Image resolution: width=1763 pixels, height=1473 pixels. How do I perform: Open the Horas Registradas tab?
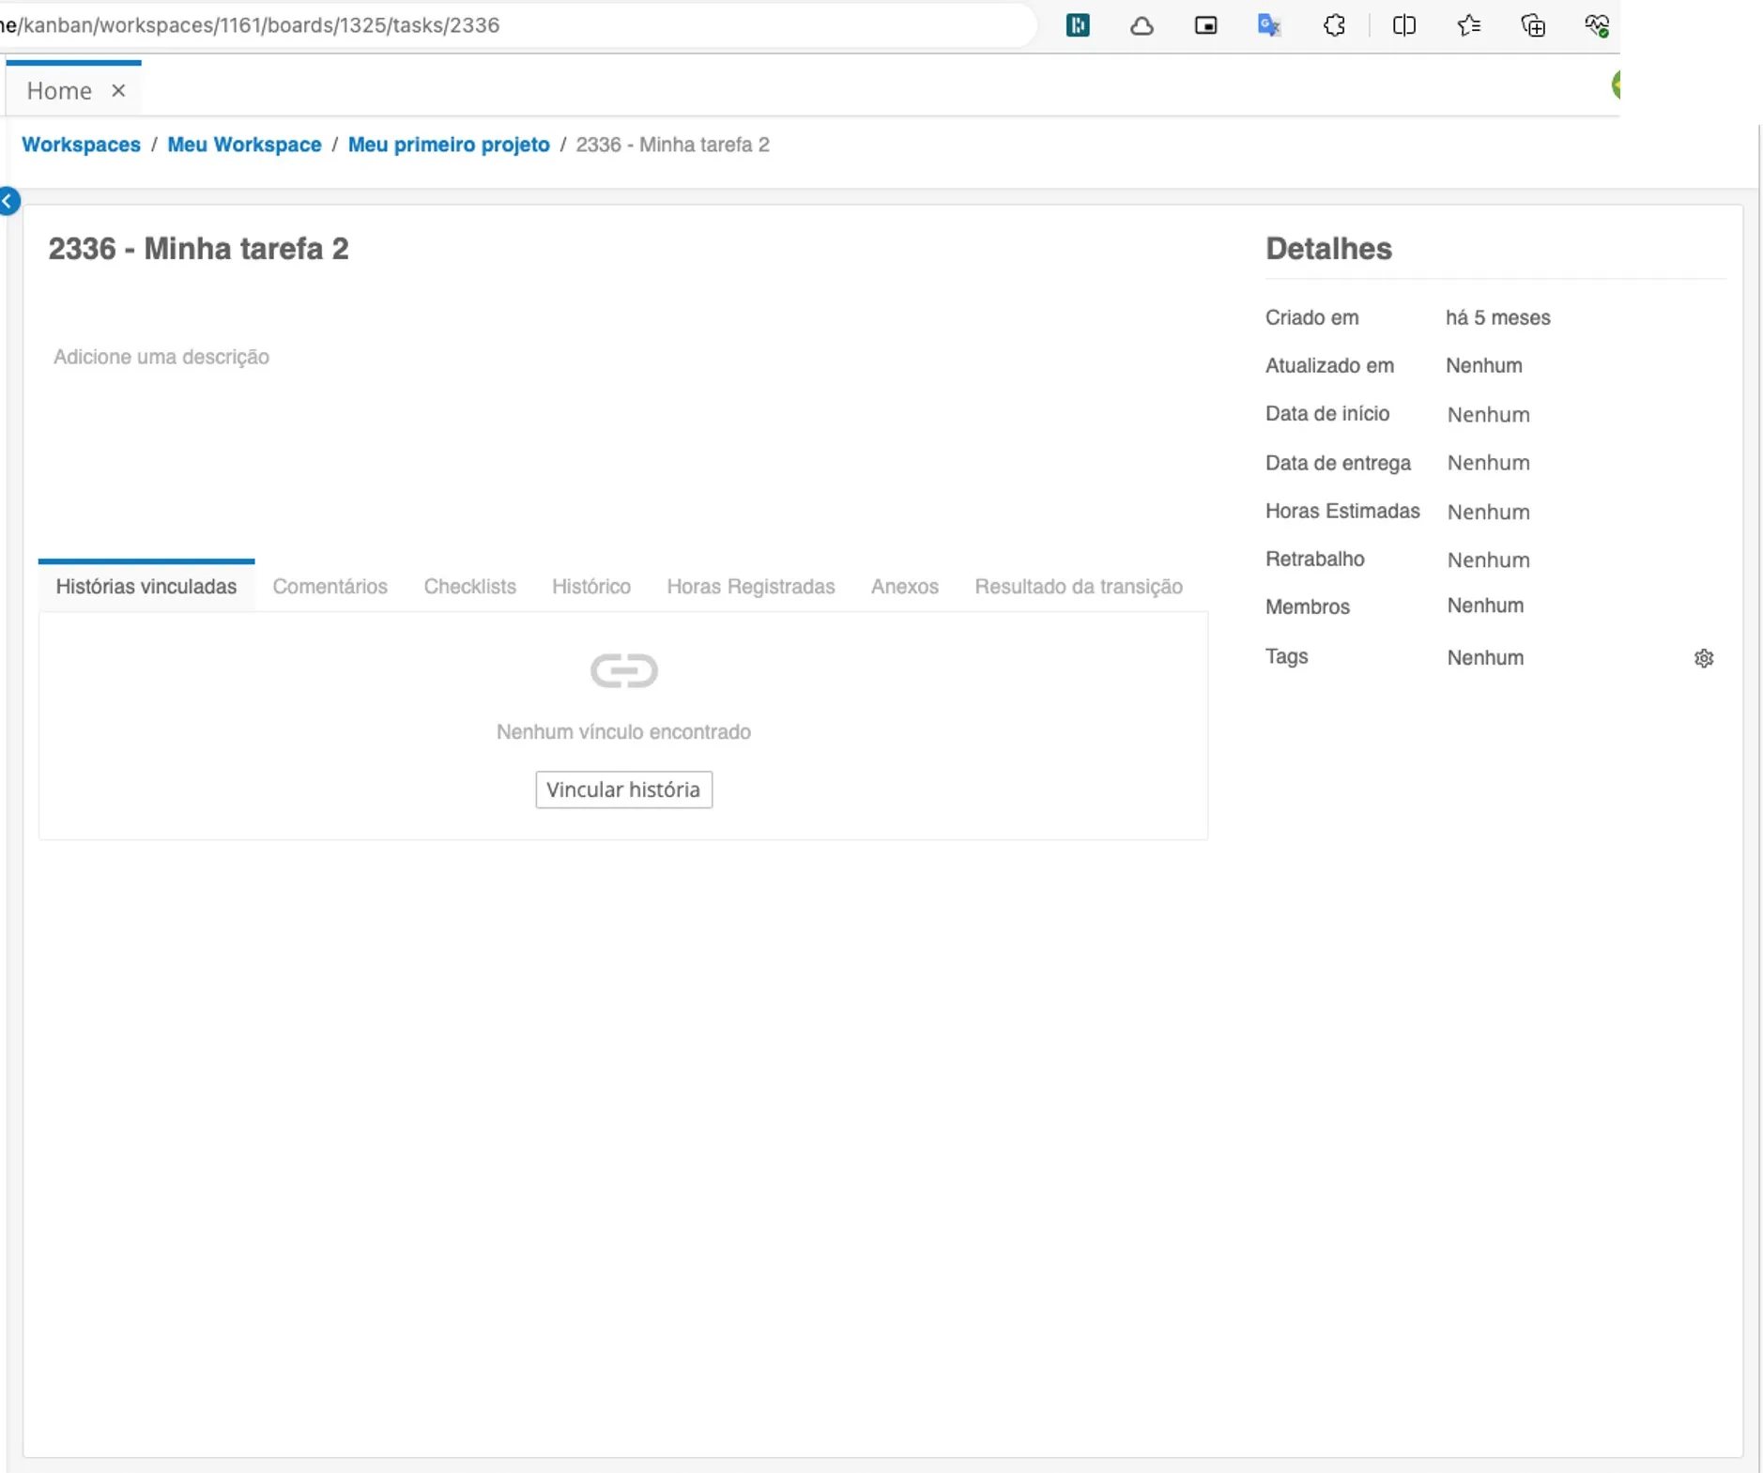[751, 587]
